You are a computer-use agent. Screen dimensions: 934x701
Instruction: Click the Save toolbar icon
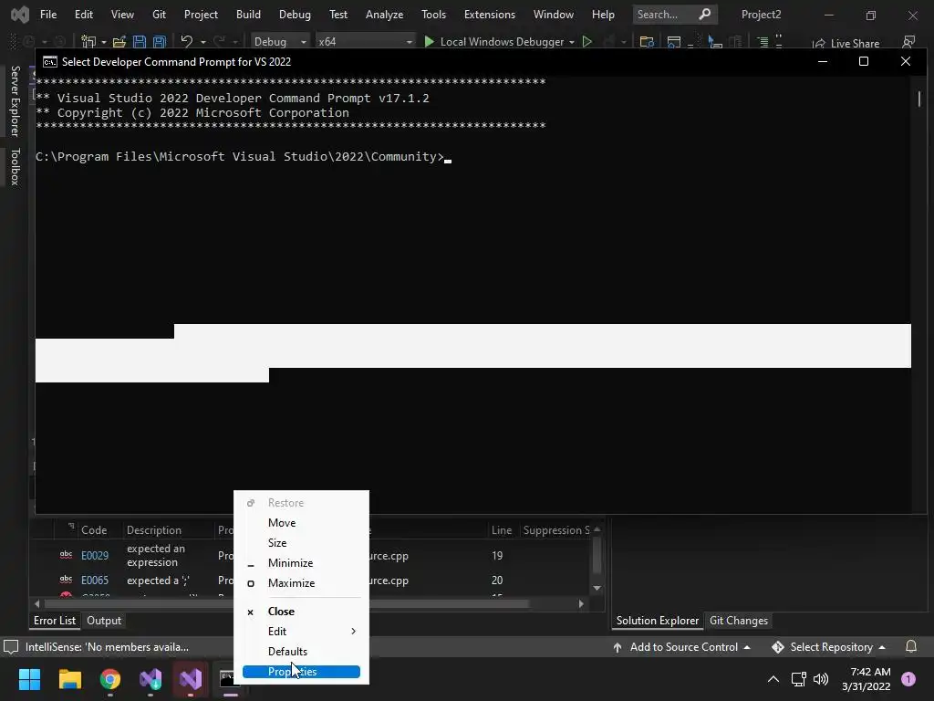pos(140,42)
